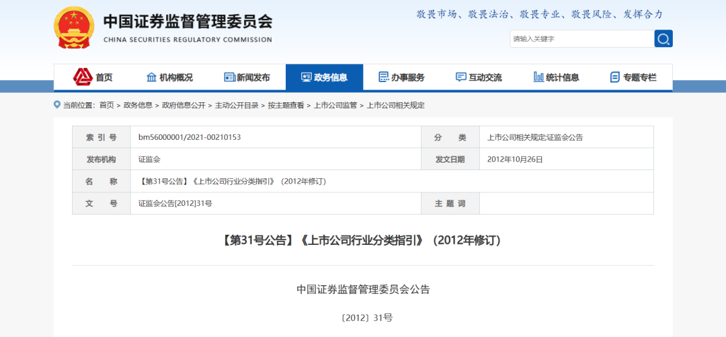
Task: Click the 主题词 label cell
Action: pyautogui.click(x=450, y=204)
